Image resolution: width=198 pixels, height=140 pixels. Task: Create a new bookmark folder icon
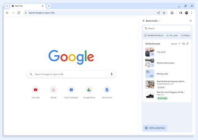(x=184, y=44)
